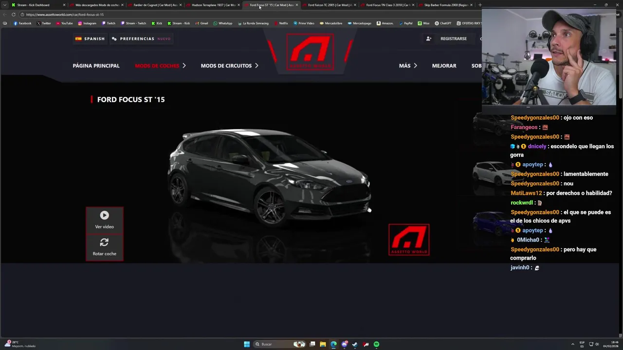
Task: Open the Spanish language selector
Action: [x=90, y=38]
